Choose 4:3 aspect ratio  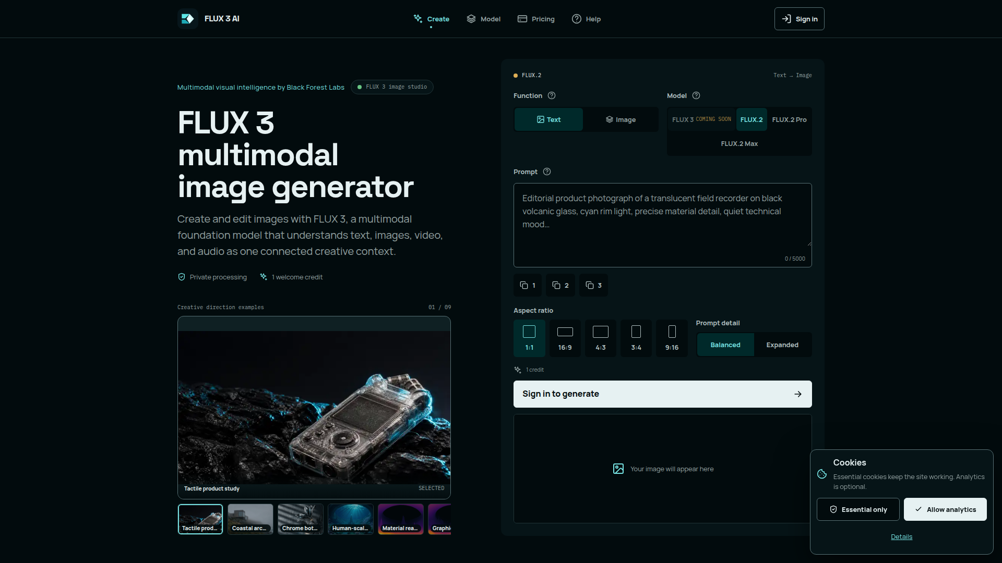click(x=601, y=338)
